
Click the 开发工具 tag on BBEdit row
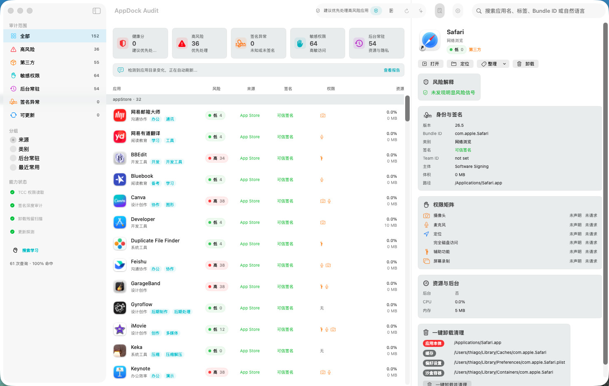[174, 162]
